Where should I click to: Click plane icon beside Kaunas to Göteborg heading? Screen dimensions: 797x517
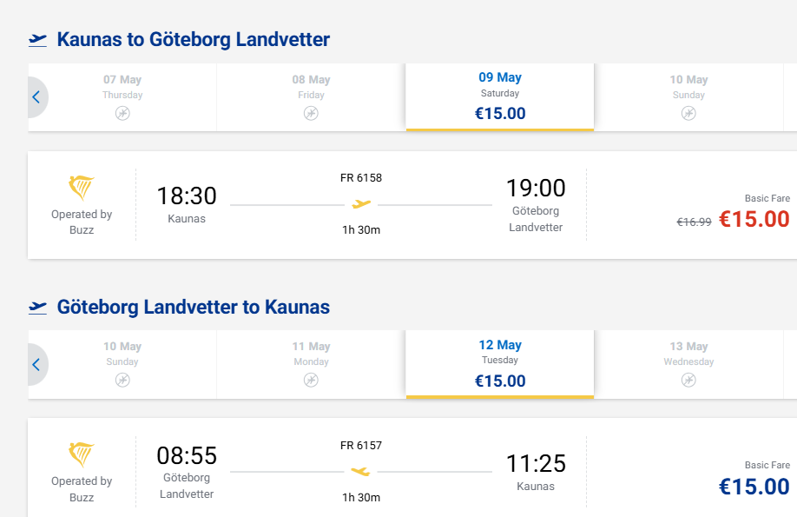pyautogui.click(x=37, y=39)
